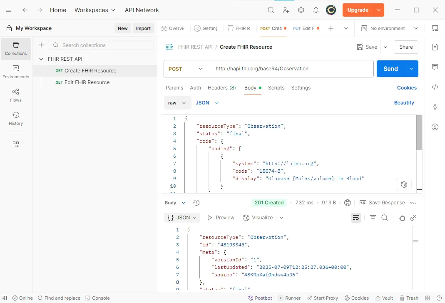Toggle word wrap in response
445x303 pixels.
[x=356, y=218]
